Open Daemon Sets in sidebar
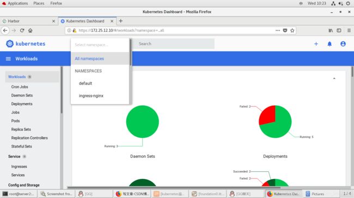 click(x=22, y=95)
